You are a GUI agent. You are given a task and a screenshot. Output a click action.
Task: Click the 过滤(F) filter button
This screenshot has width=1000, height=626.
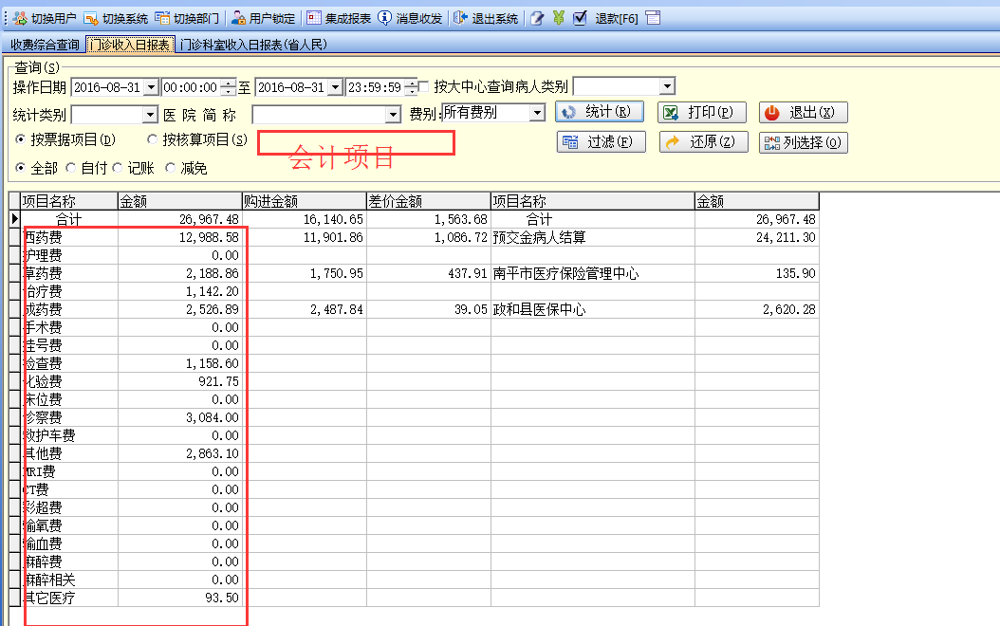(x=602, y=141)
